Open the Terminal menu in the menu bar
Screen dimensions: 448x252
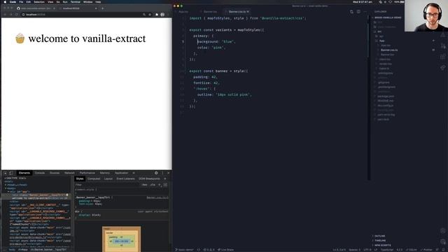pos(76,1)
